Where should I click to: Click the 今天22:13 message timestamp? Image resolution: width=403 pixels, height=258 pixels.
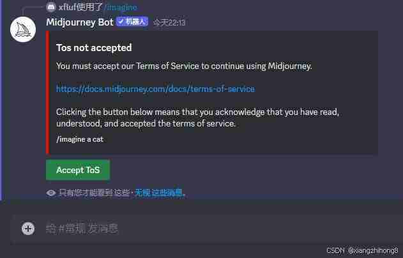(169, 22)
